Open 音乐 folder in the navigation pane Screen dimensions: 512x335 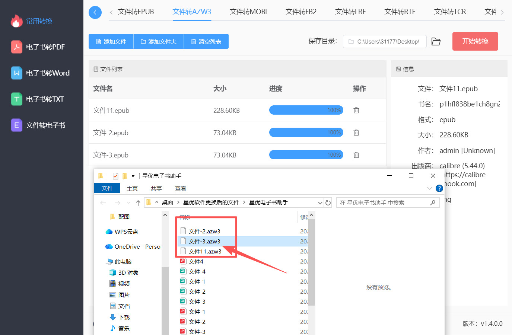[x=120, y=328]
